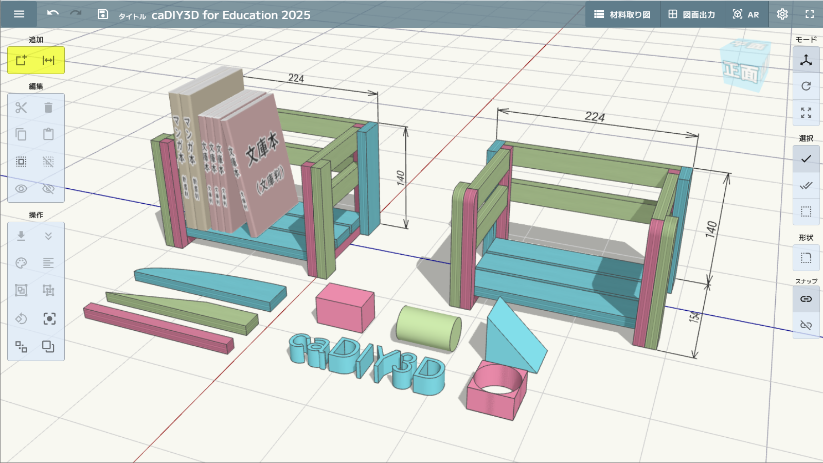The width and height of the screenshot is (823, 463).
Task: Focus the view on the selection
Action: (48, 318)
